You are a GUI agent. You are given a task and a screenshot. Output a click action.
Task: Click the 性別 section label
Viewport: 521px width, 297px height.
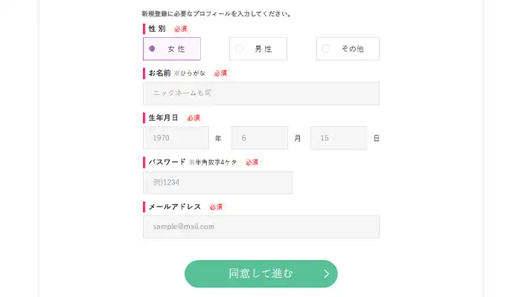pos(157,29)
